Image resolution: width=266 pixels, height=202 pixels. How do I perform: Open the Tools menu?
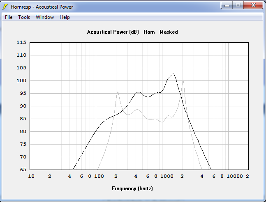[24, 17]
